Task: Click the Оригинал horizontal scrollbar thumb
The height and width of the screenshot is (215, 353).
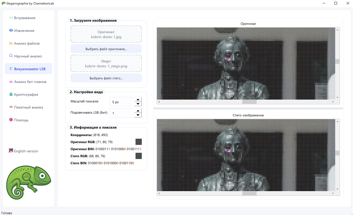Action: click(x=249, y=102)
